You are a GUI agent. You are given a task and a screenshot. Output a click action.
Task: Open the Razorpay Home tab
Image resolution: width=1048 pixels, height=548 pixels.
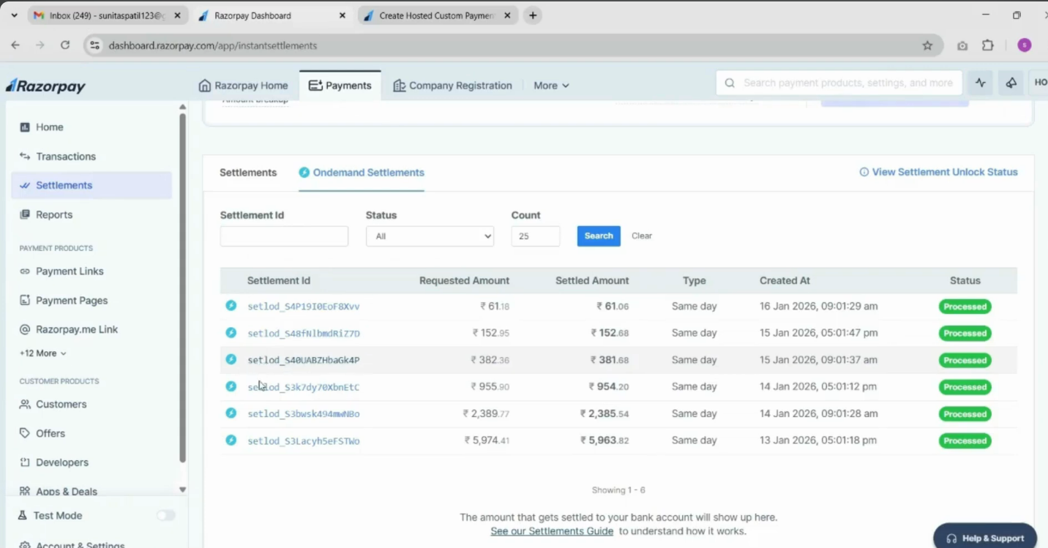[243, 86]
